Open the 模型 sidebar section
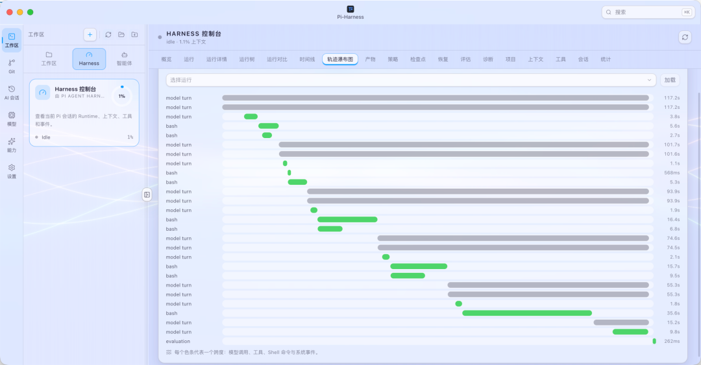This screenshot has width=701, height=365. (x=12, y=119)
